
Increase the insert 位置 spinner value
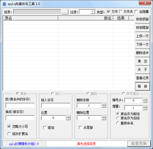[x=68, y=117]
